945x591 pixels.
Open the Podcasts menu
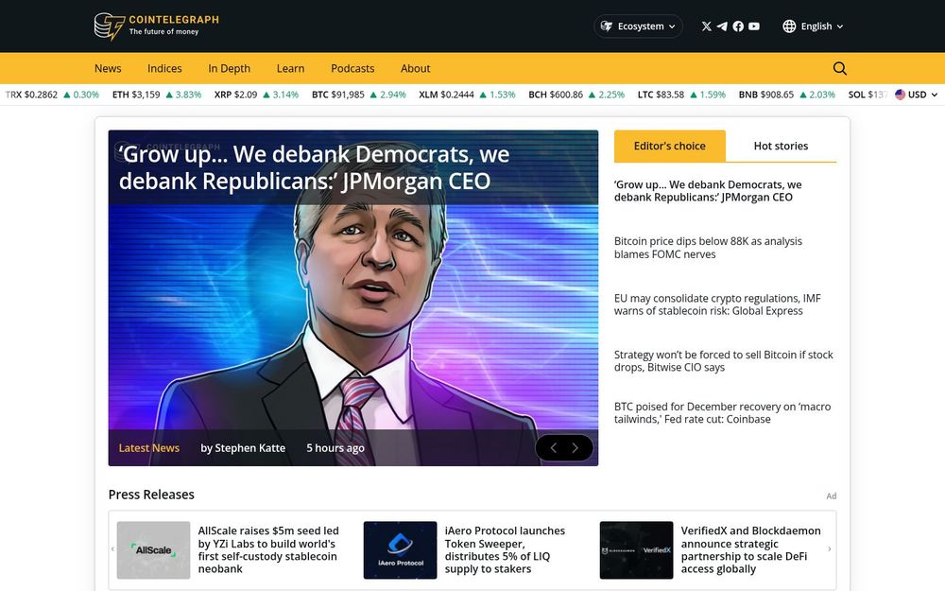tap(352, 68)
